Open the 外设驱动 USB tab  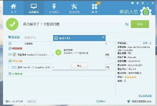click(x=54, y=8)
